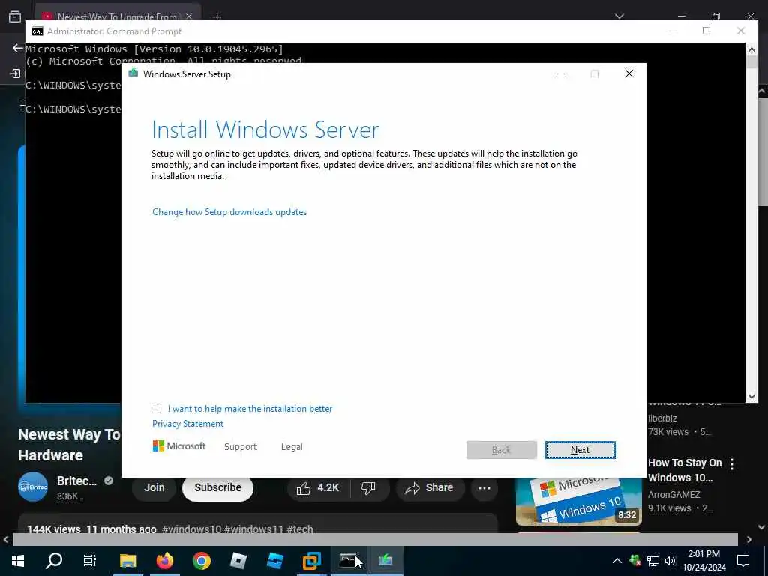768x576 pixels.
Task: Open the Support link in Setup
Action: coord(241,447)
